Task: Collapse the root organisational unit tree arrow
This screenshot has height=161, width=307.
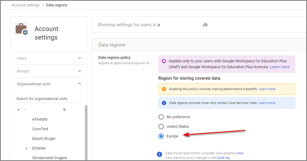Action: [19, 110]
